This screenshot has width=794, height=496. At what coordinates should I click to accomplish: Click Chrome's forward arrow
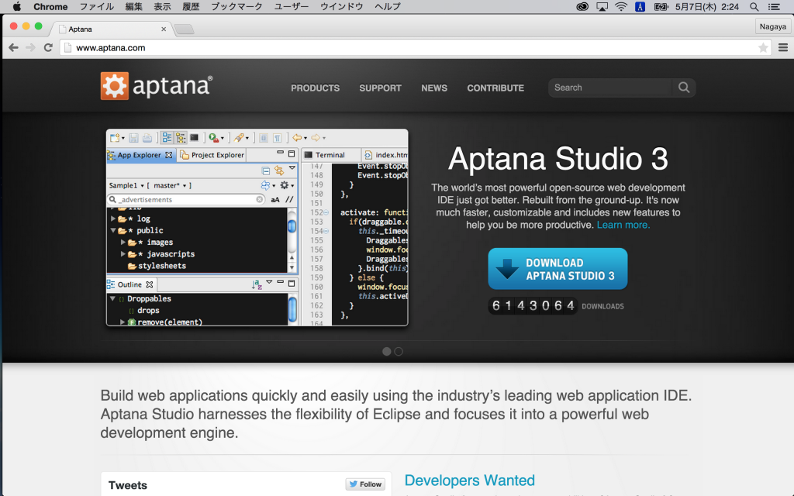(x=30, y=47)
